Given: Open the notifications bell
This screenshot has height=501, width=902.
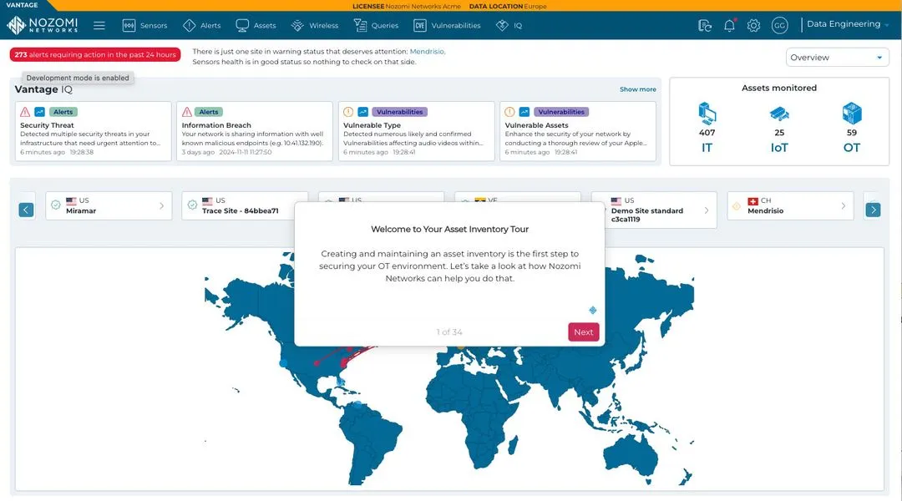Looking at the screenshot, I should (729, 25).
